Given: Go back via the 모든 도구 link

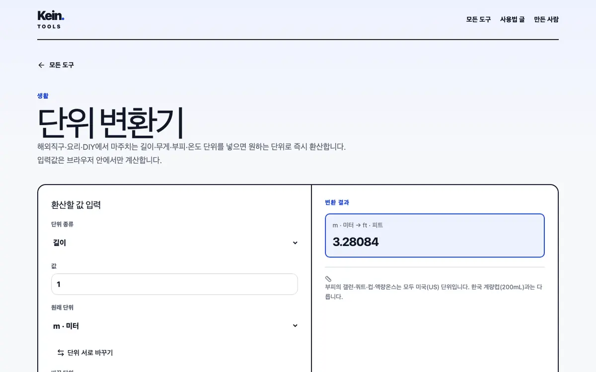Looking at the screenshot, I should (56, 65).
